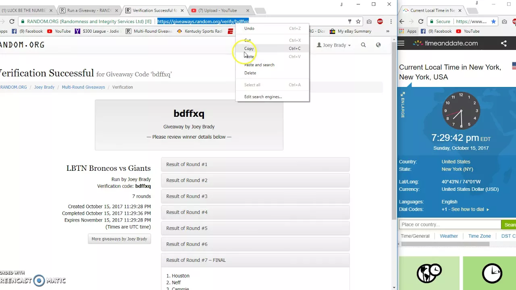Expand Result of Round #4

[255, 212]
